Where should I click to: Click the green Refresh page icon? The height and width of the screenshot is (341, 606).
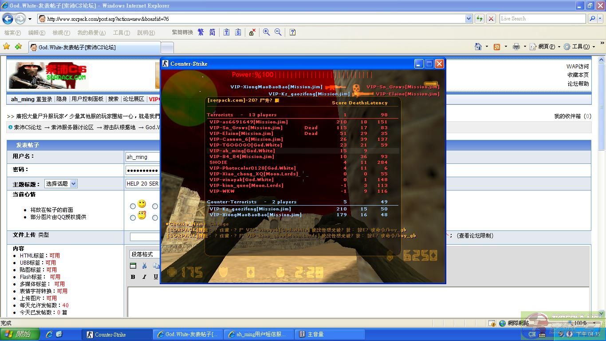pos(480,19)
